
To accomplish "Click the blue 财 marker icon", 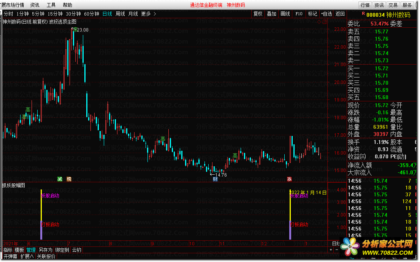I will click(x=215, y=179).
